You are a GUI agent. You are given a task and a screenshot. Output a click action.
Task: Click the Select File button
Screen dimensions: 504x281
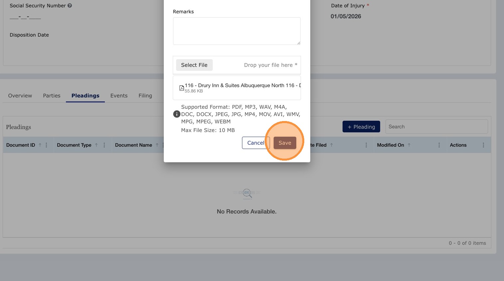tap(194, 65)
